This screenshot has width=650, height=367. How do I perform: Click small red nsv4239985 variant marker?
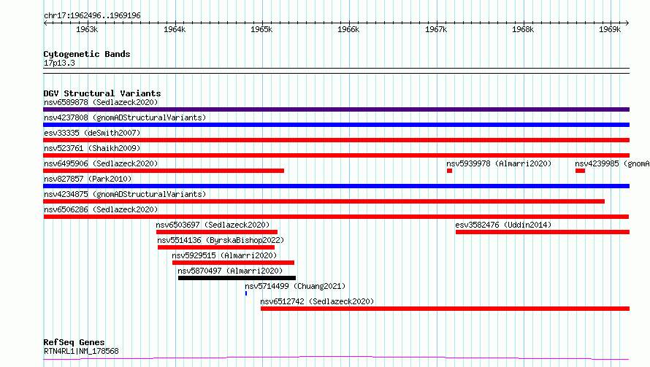pos(581,171)
